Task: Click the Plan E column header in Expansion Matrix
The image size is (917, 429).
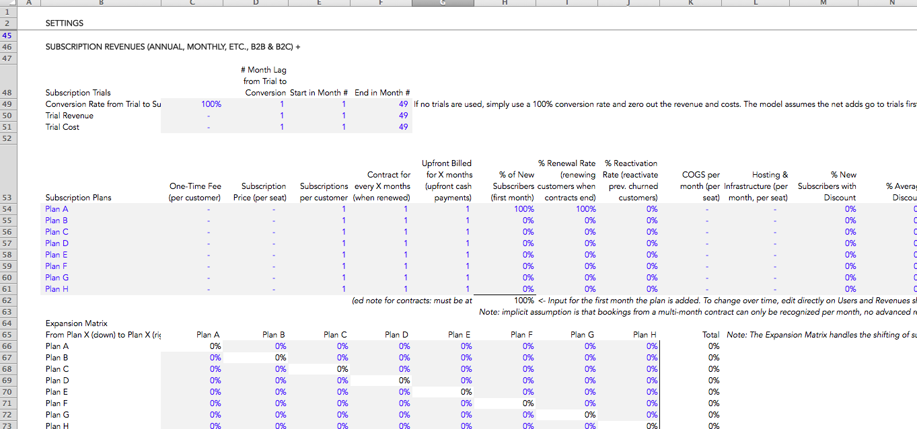Action: coord(460,335)
